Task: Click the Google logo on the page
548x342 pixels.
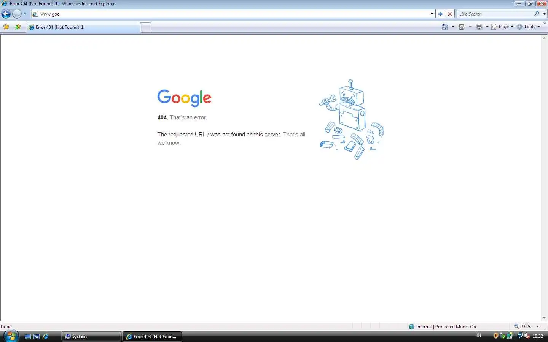Action: click(184, 98)
